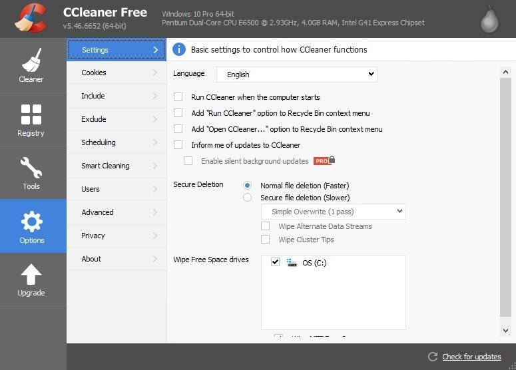Open the Scheduling tab

coord(117,142)
